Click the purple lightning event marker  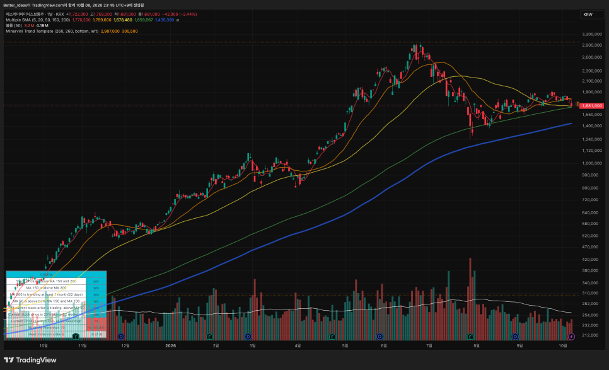(571, 336)
